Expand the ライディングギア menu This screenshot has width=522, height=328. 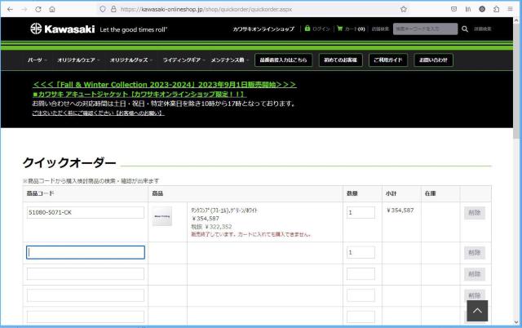183,60
